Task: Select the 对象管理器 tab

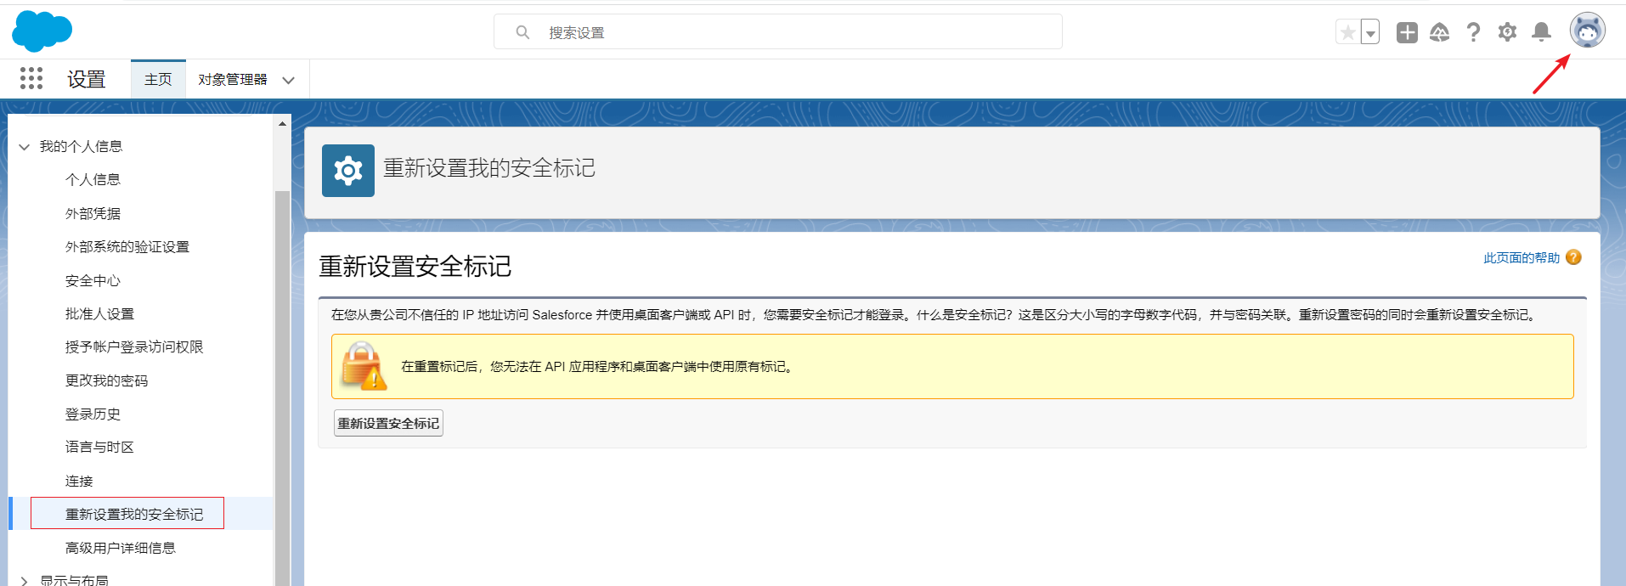Action: coord(232,79)
